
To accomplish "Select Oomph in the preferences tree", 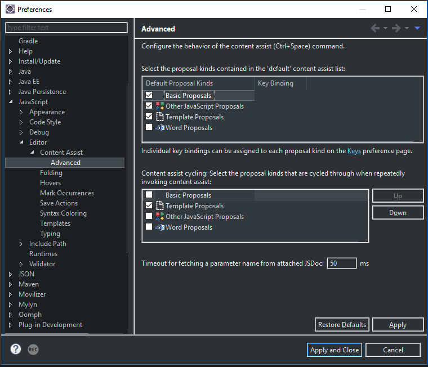I will (x=30, y=315).
